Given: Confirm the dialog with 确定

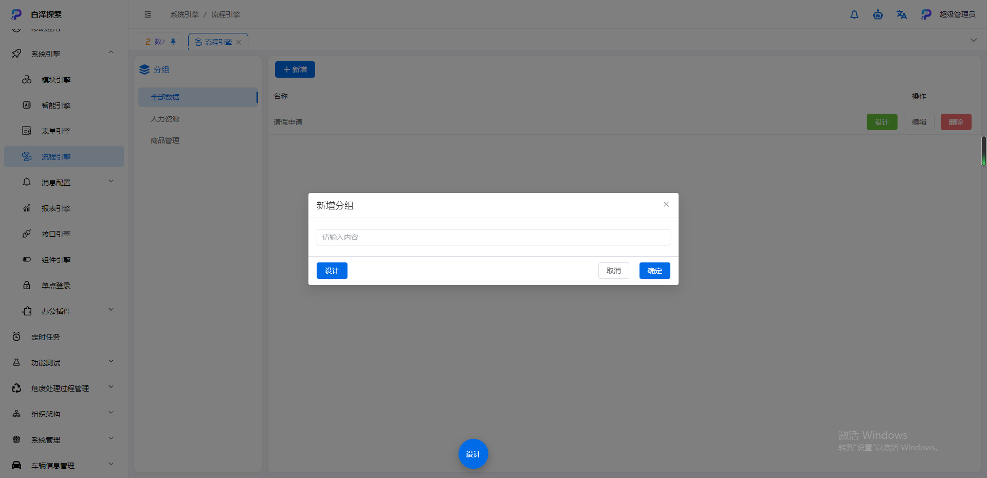Looking at the screenshot, I should coord(655,271).
